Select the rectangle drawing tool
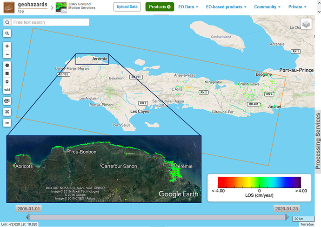The height and width of the screenshot is (227, 321). click(x=7, y=73)
